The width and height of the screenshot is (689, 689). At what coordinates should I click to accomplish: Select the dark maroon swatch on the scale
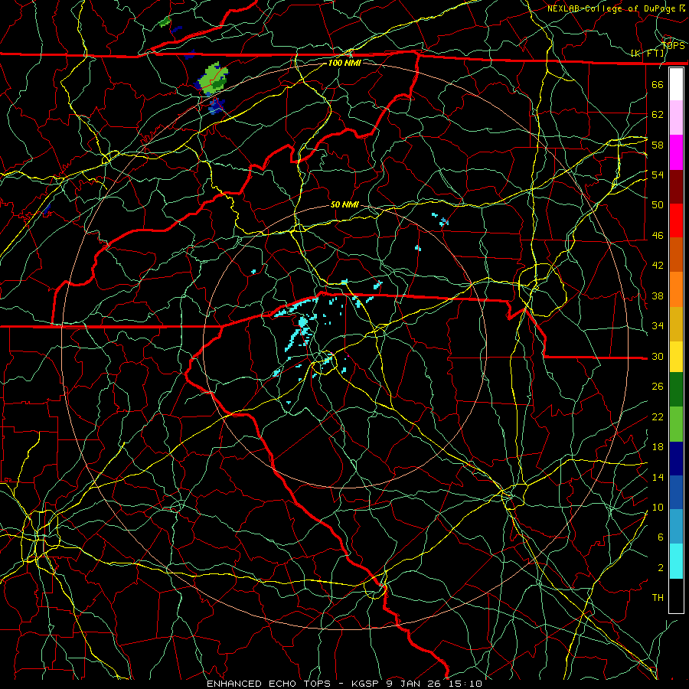676,186
